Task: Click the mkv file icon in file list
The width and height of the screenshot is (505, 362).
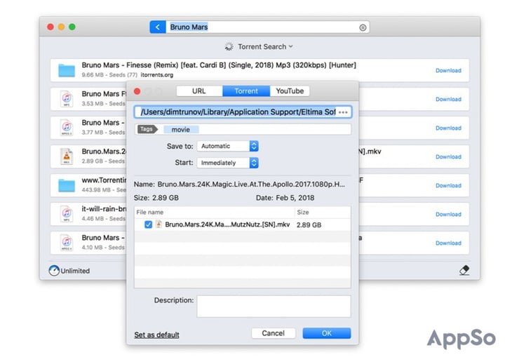Action: [159, 224]
